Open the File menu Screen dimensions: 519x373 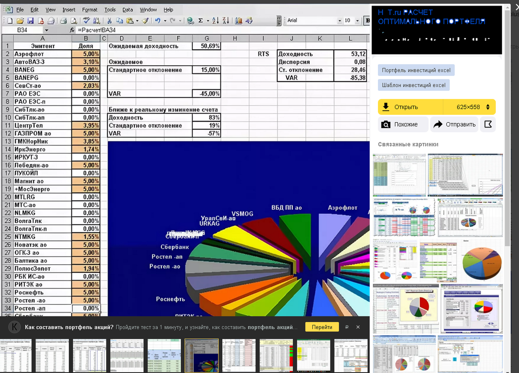(20, 9)
